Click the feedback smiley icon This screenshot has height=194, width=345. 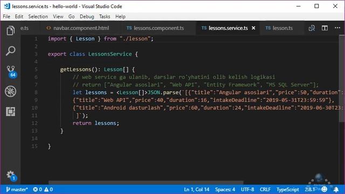click(324, 189)
